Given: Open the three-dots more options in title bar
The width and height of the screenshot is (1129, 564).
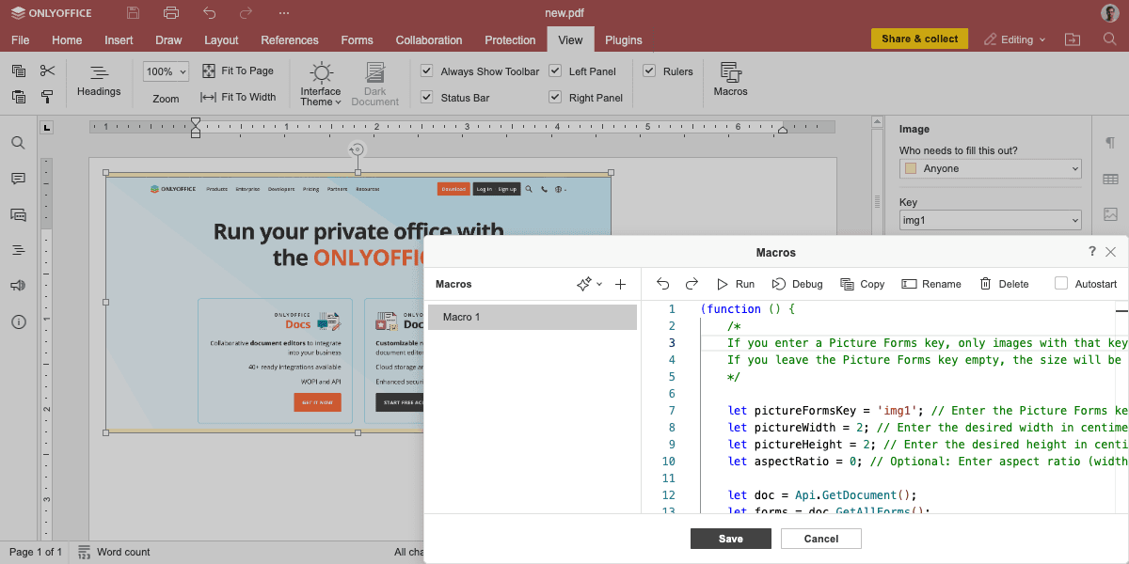Looking at the screenshot, I should click(x=284, y=13).
